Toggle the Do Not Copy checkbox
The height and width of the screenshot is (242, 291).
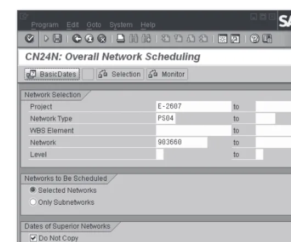[x=33, y=238]
